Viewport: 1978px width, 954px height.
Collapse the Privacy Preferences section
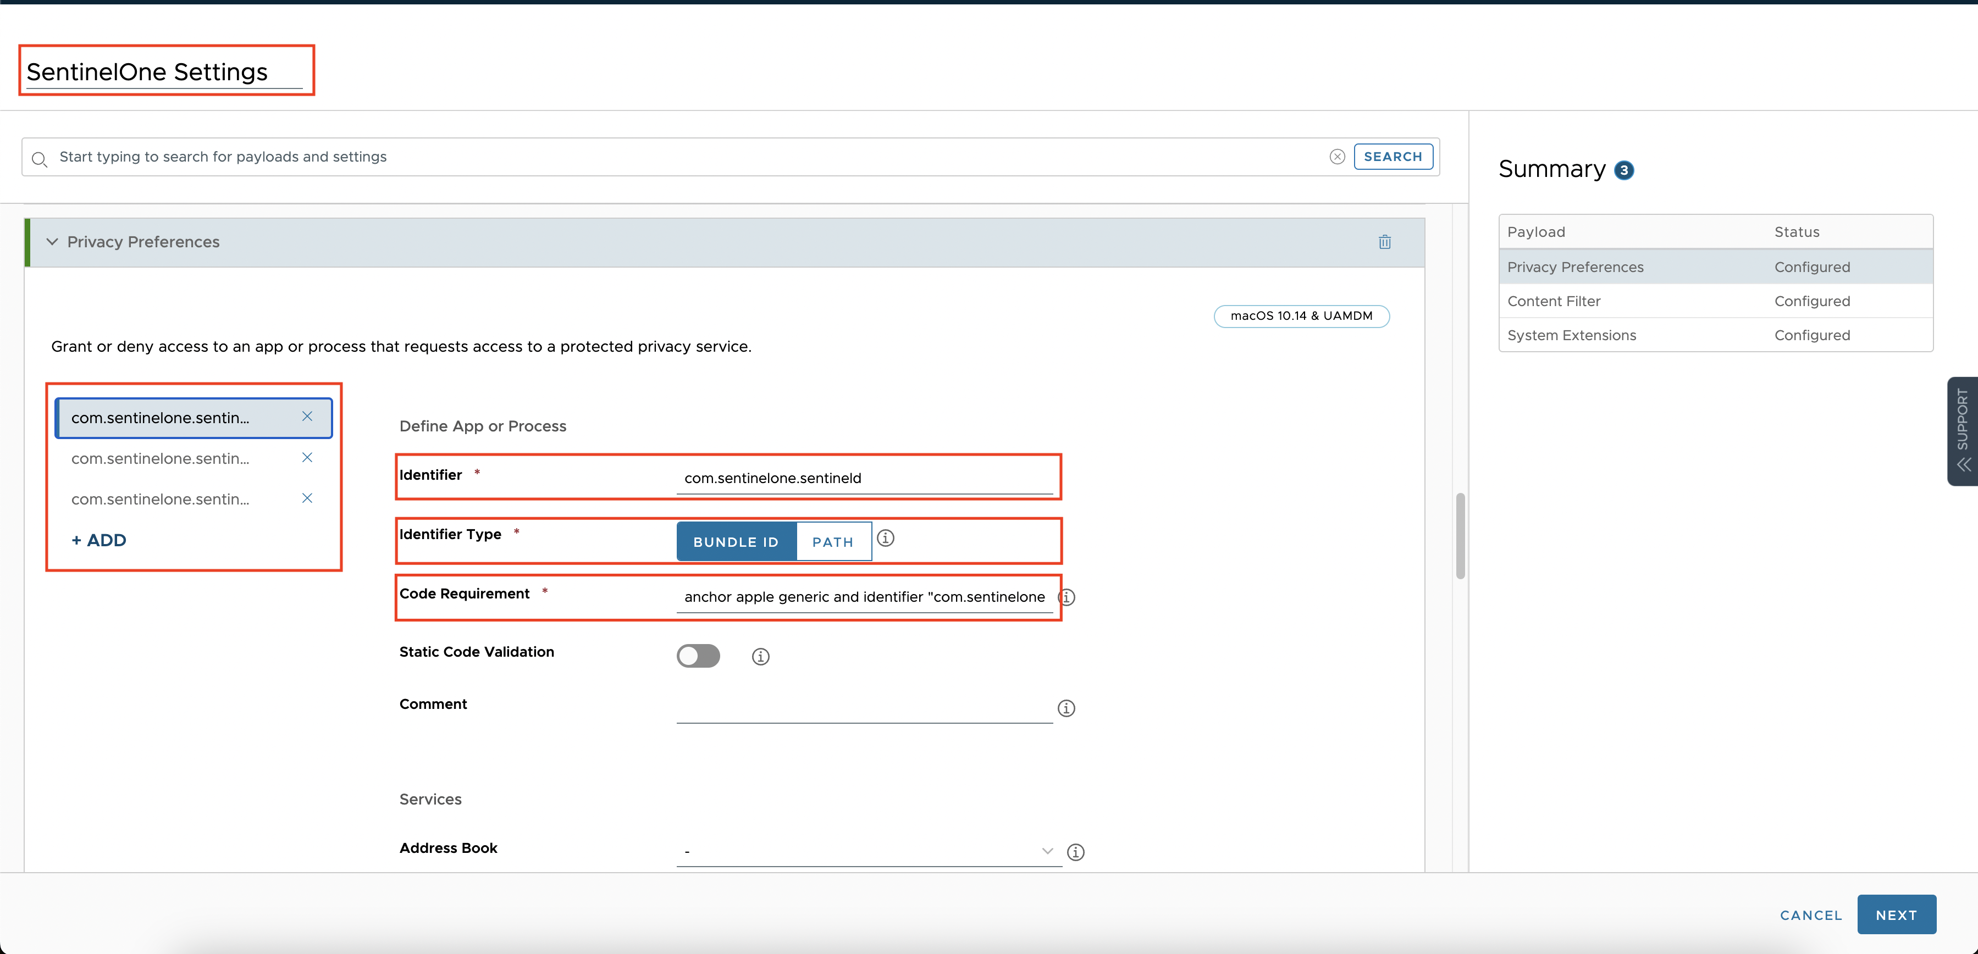[52, 242]
